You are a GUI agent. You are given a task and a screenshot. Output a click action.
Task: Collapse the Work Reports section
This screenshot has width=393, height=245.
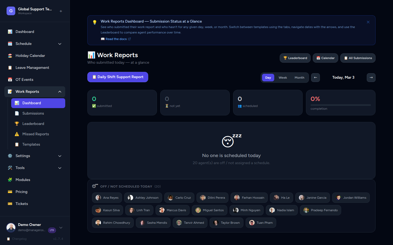pos(60,92)
